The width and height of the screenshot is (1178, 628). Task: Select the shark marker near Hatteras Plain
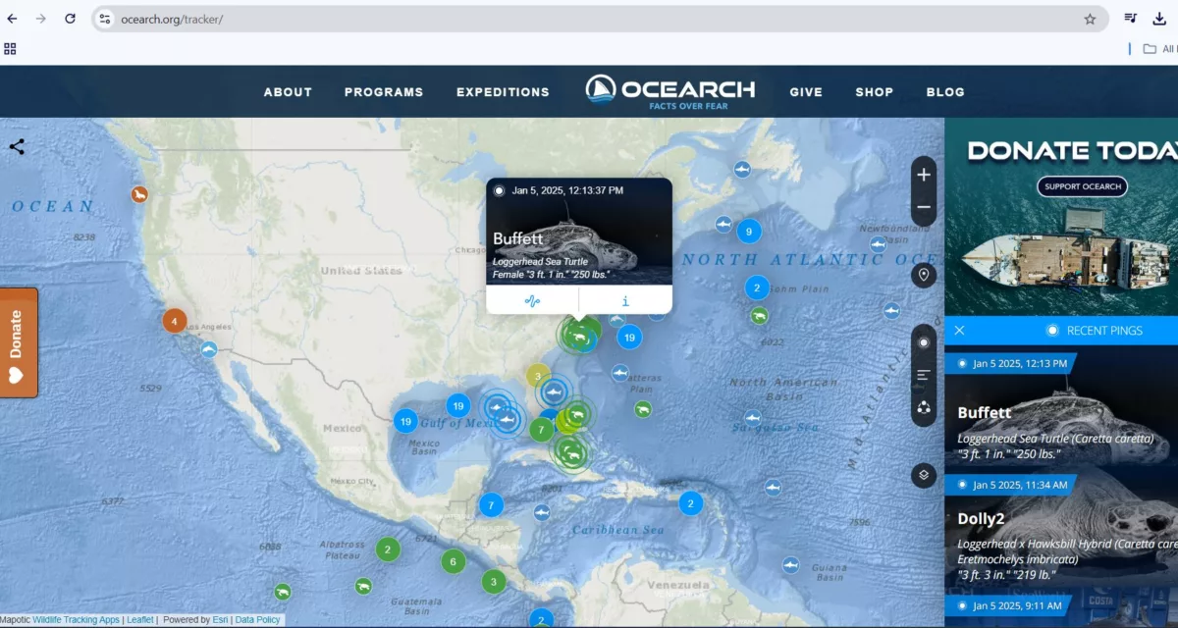pos(620,373)
